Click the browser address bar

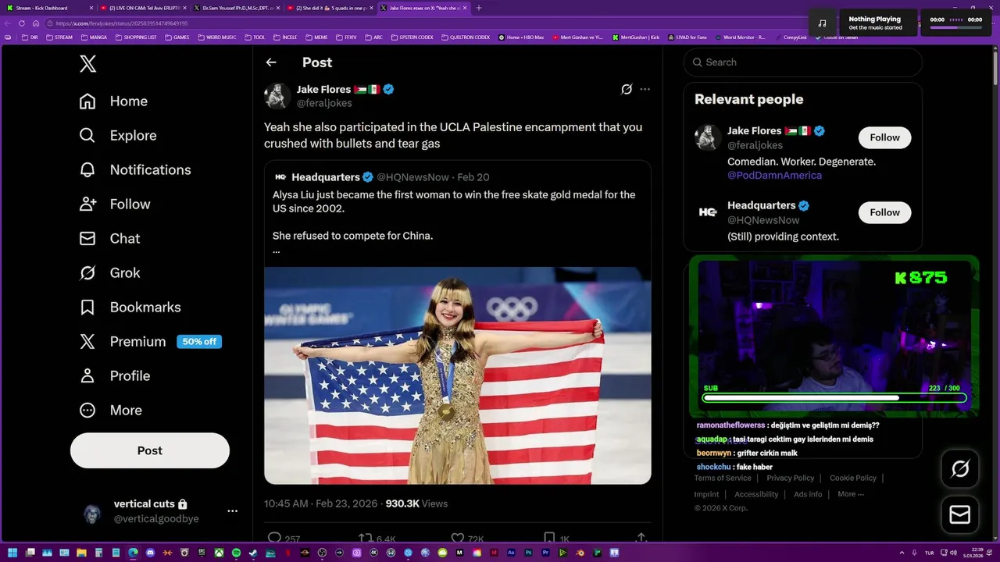click(x=422, y=23)
